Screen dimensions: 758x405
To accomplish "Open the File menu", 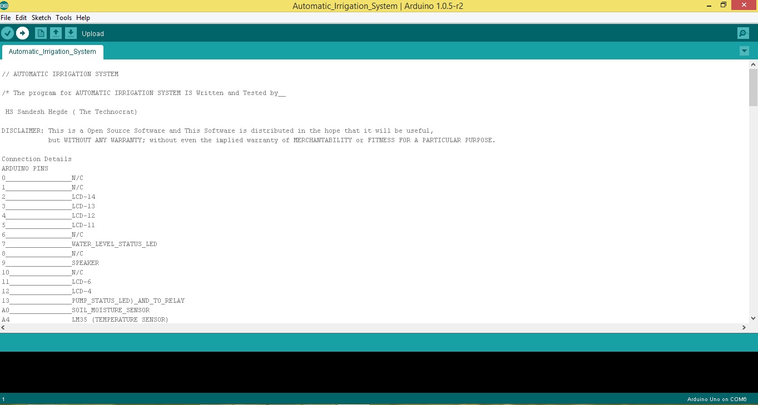I will (6, 18).
